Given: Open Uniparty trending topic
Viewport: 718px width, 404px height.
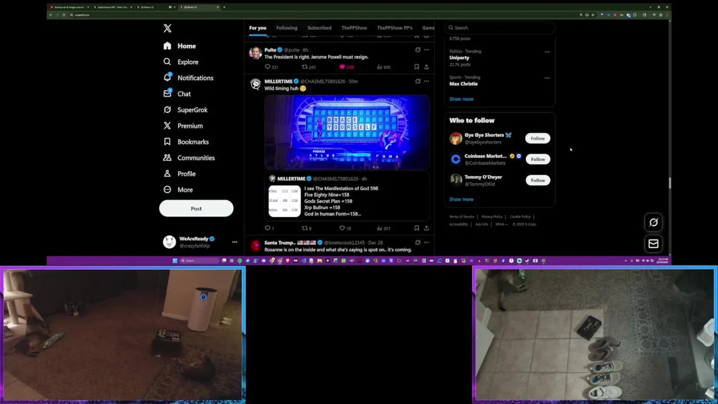Looking at the screenshot, I should pos(459,58).
